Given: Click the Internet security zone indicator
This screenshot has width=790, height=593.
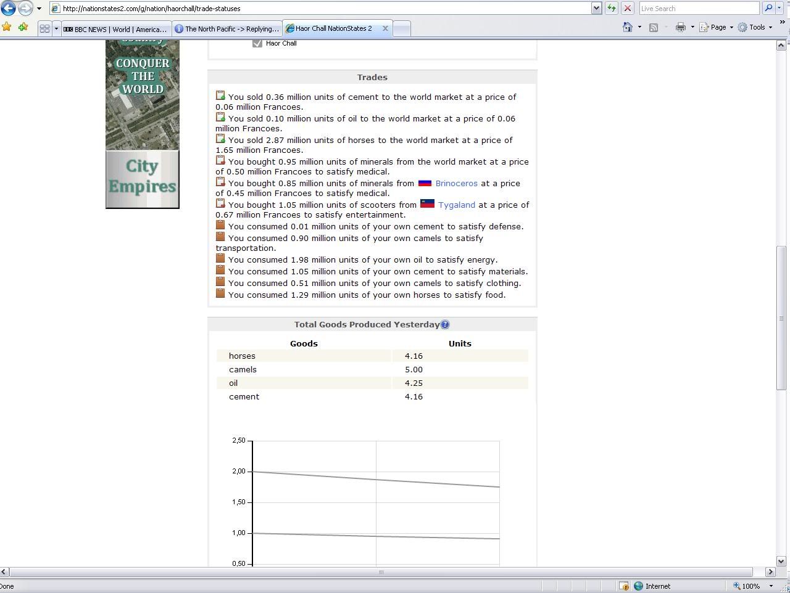Looking at the screenshot, I should [x=652, y=586].
